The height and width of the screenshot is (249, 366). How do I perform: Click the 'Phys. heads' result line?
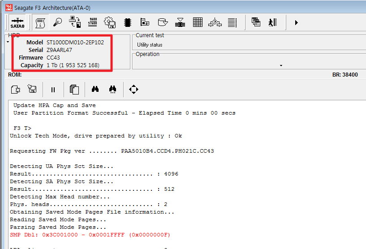89,204
